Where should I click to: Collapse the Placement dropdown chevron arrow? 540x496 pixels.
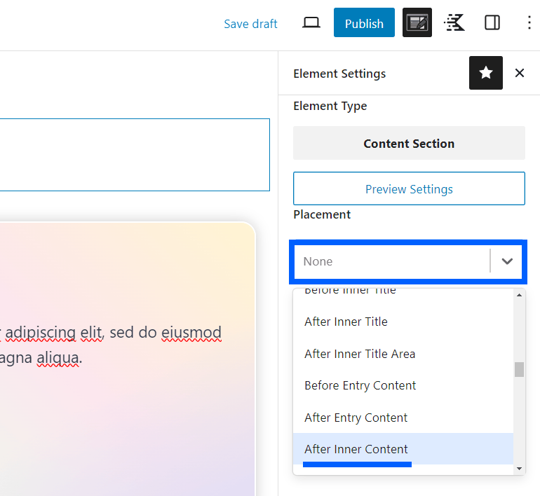click(507, 261)
